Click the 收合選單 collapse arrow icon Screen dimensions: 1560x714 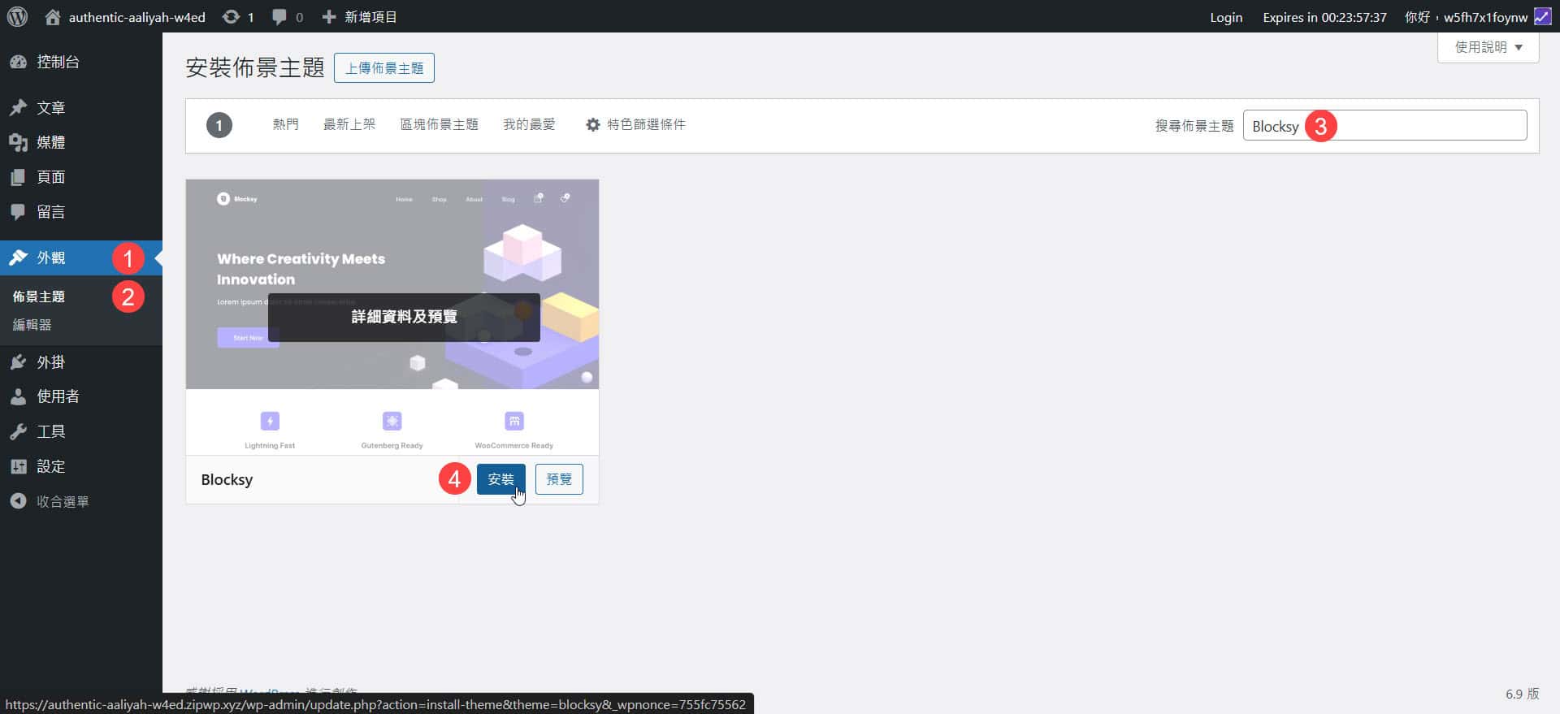pos(18,501)
